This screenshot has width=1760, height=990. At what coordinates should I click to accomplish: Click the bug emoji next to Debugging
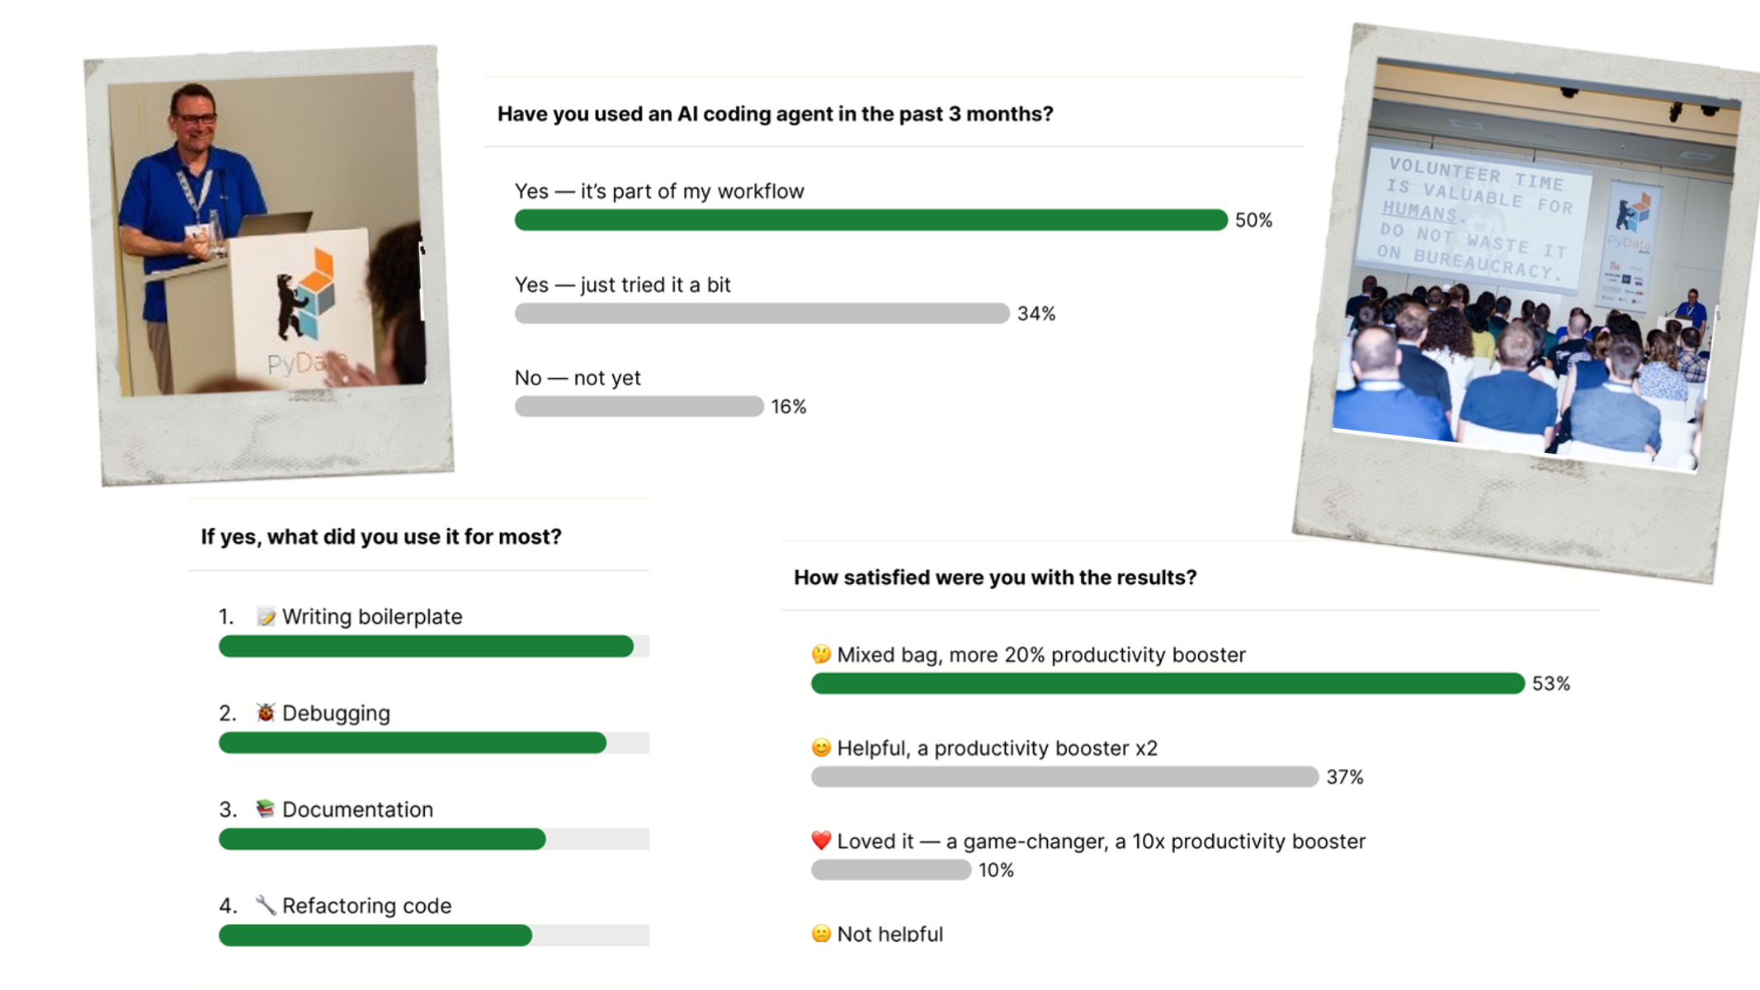coord(265,713)
